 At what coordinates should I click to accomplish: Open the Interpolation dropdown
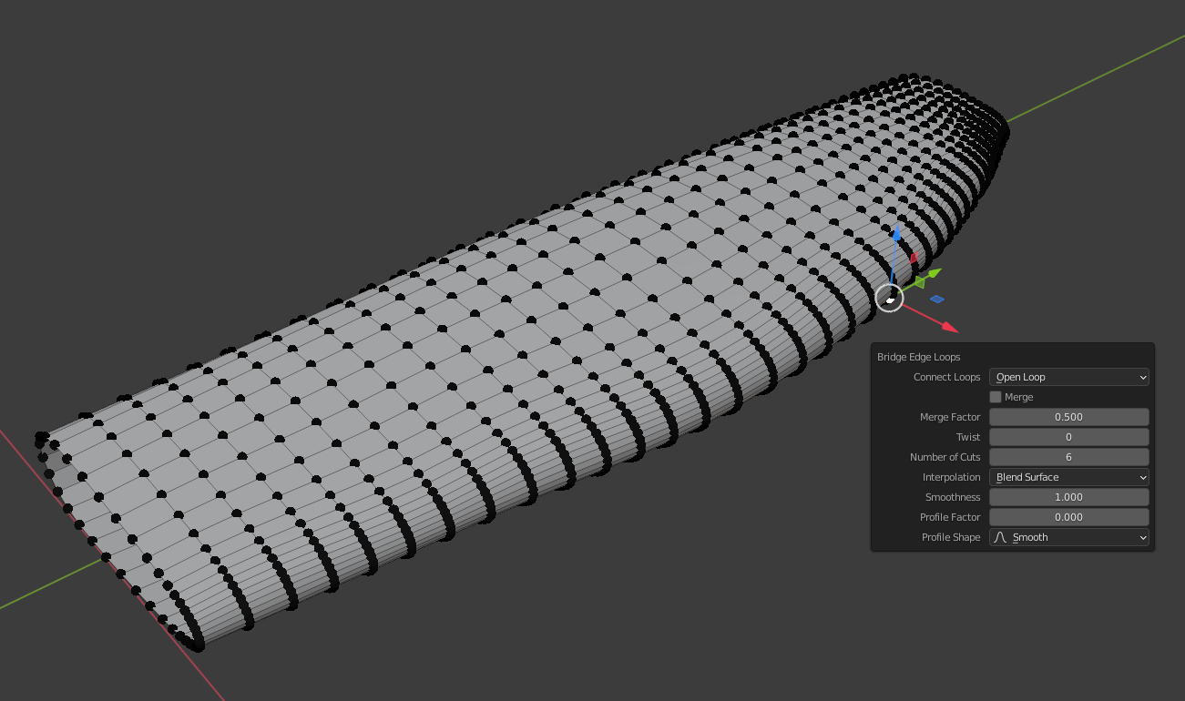coord(1069,477)
